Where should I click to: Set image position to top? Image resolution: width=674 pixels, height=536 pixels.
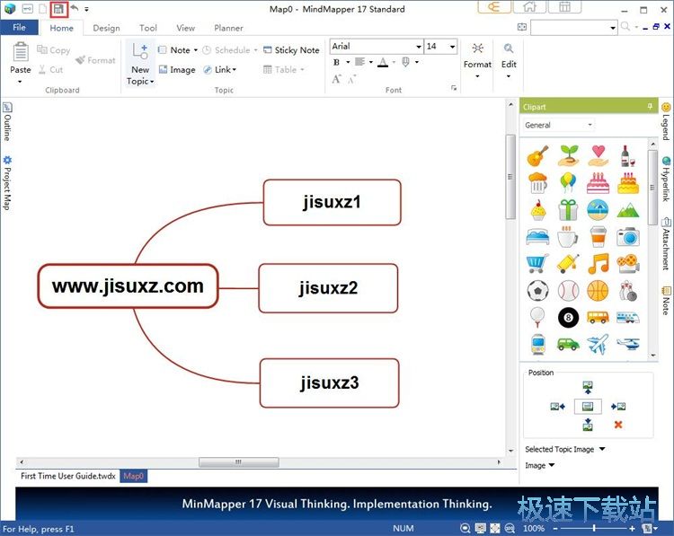click(588, 387)
